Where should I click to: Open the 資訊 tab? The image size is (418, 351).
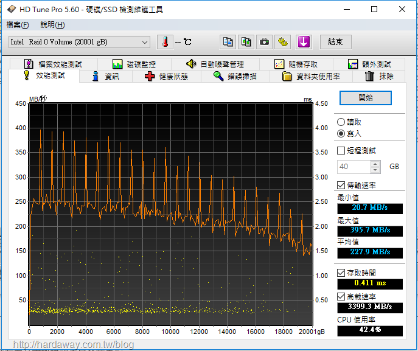(106, 77)
